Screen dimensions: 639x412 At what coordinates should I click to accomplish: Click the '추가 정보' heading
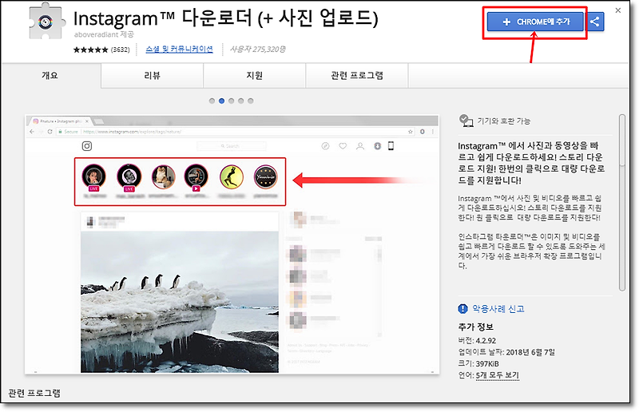[475, 327]
